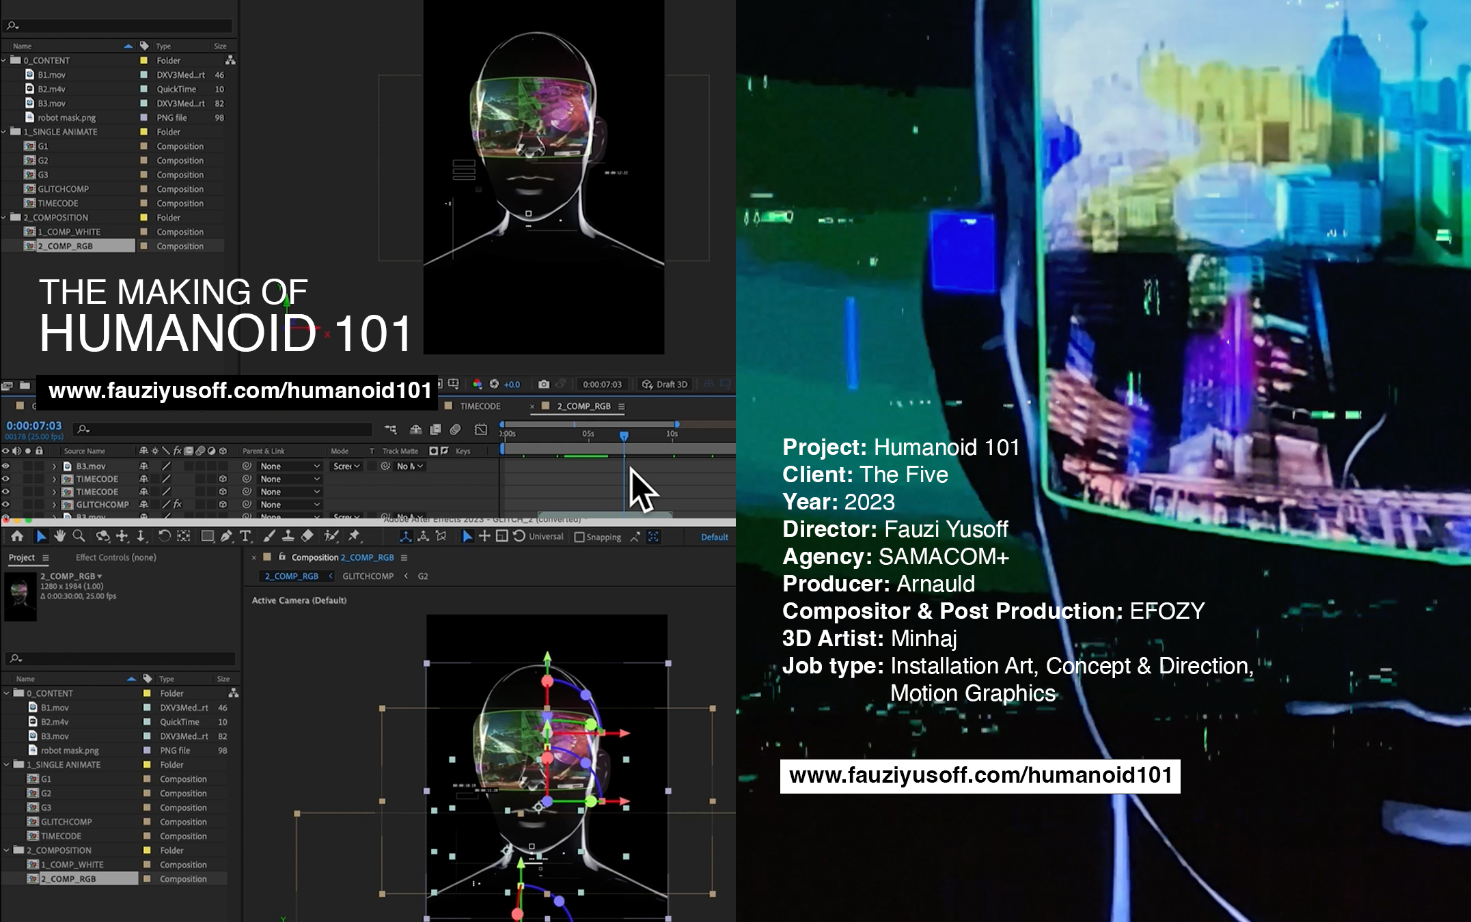Open the B3.mov Screen mode dropdown

click(346, 466)
